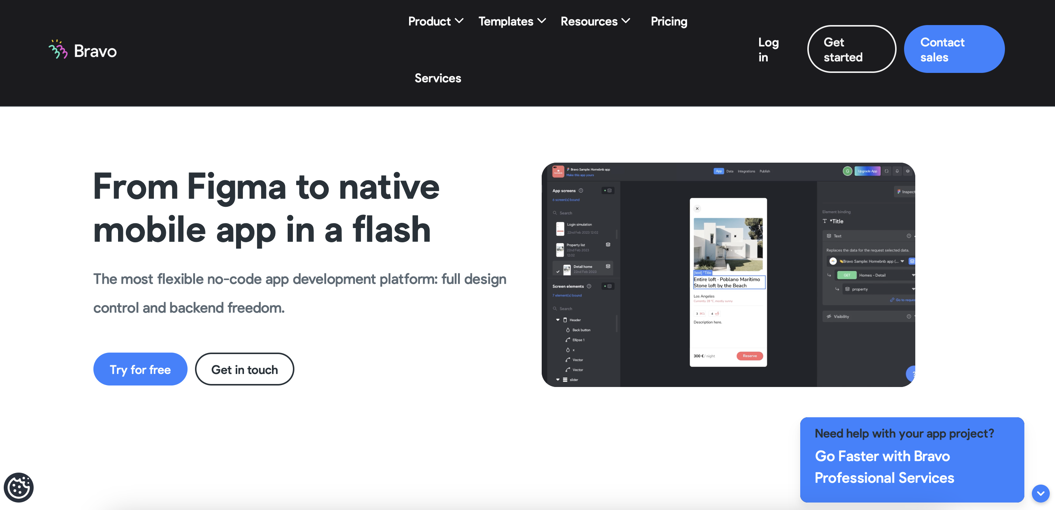Click the Back button droplet icon
Viewport: 1055px width, 510px height.
[x=568, y=330]
